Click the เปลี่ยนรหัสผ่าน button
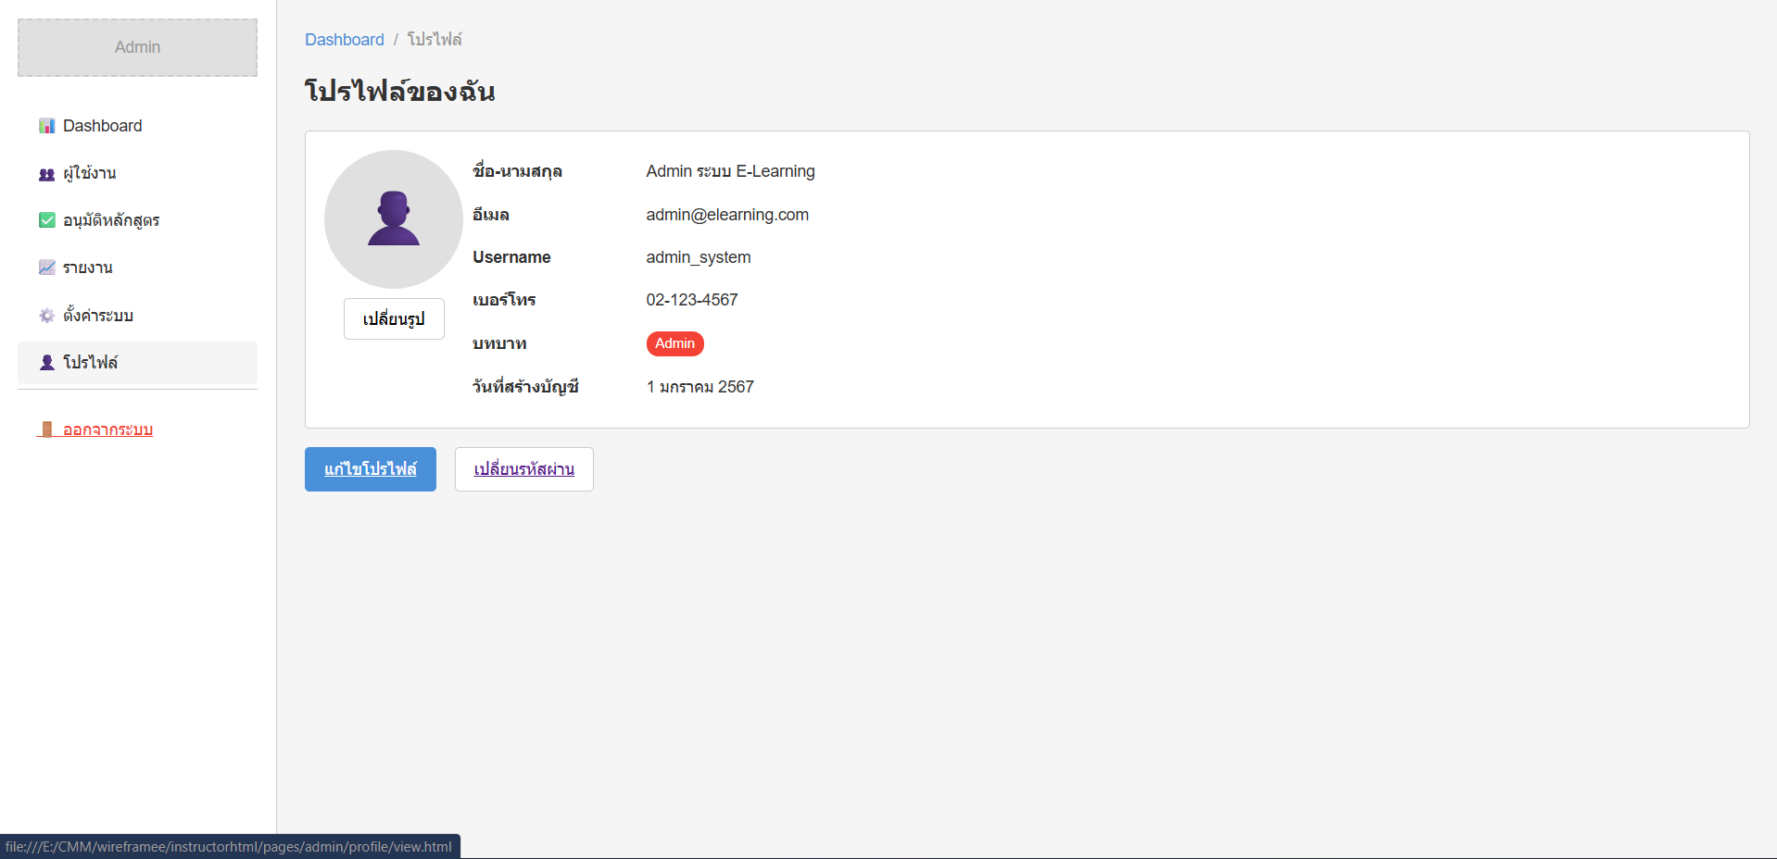1777x859 pixels. (x=523, y=469)
